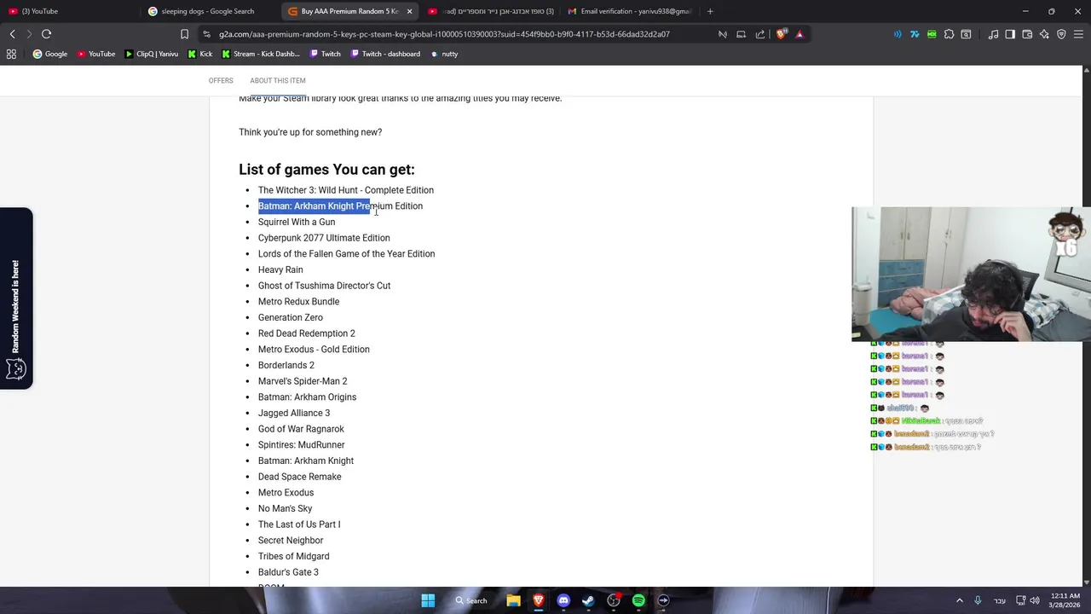Switch to Email verification Gmail tab
The image size is (1091, 614).
[x=629, y=11]
